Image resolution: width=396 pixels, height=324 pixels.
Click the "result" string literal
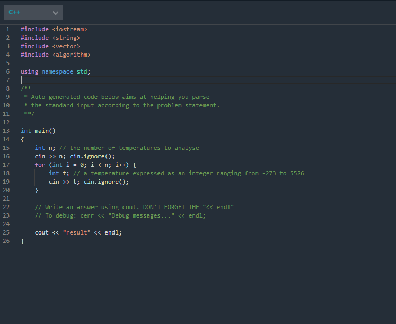point(76,232)
